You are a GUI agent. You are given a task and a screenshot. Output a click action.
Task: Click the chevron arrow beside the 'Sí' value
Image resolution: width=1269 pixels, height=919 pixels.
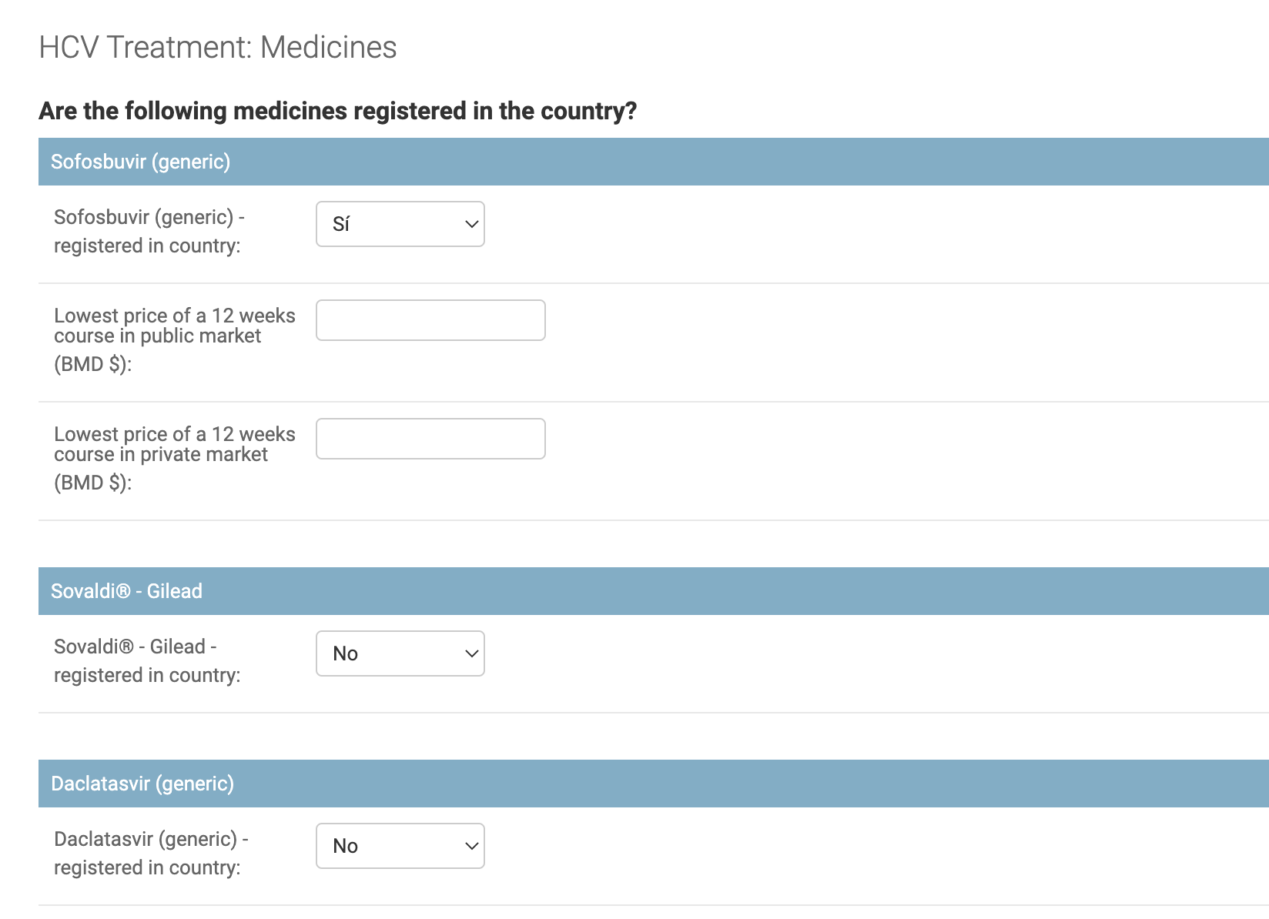(x=472, y=224)
